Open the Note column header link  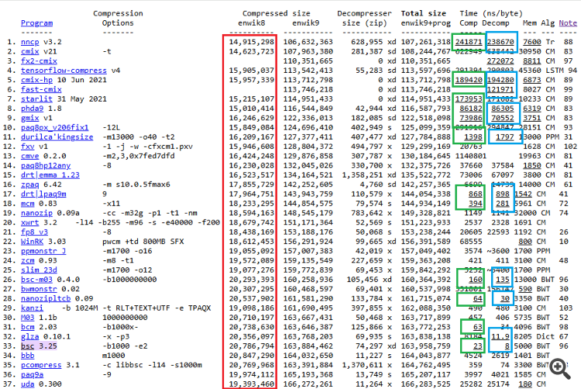tap(568, 23)
